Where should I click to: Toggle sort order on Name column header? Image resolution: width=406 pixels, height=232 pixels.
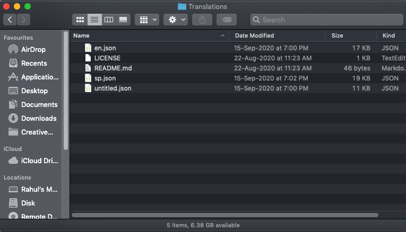coord(149,35)
